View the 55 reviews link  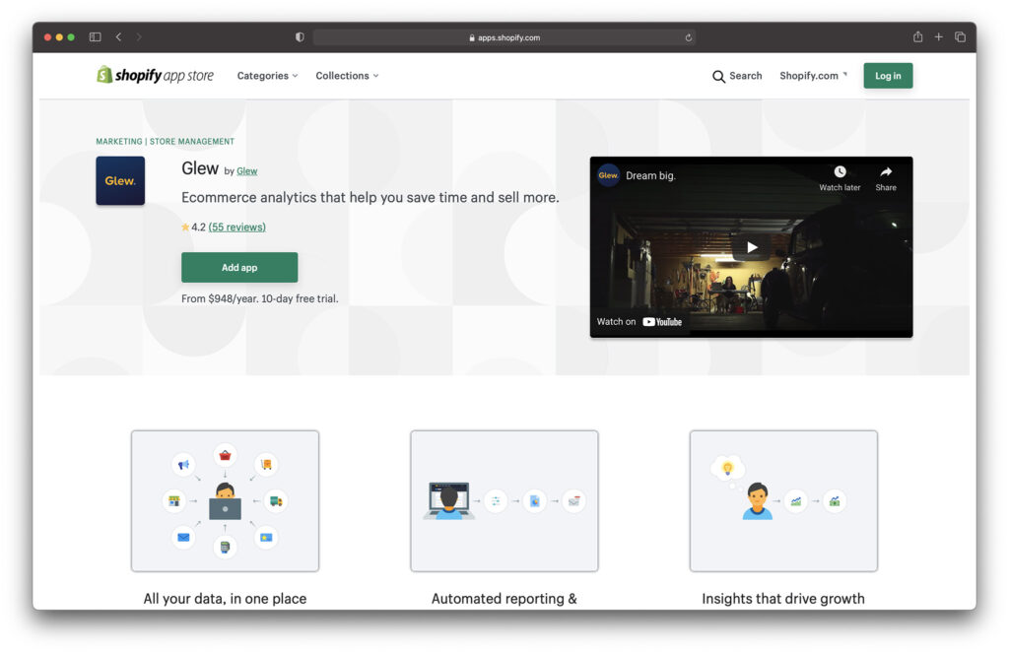tap(236, 228)
